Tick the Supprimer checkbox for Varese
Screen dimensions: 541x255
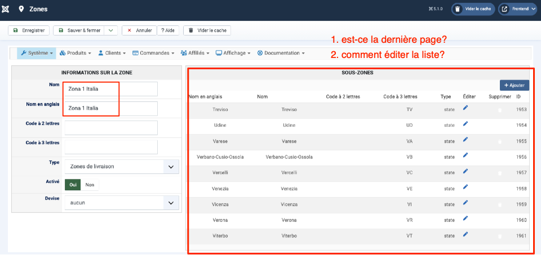(500, 142)
